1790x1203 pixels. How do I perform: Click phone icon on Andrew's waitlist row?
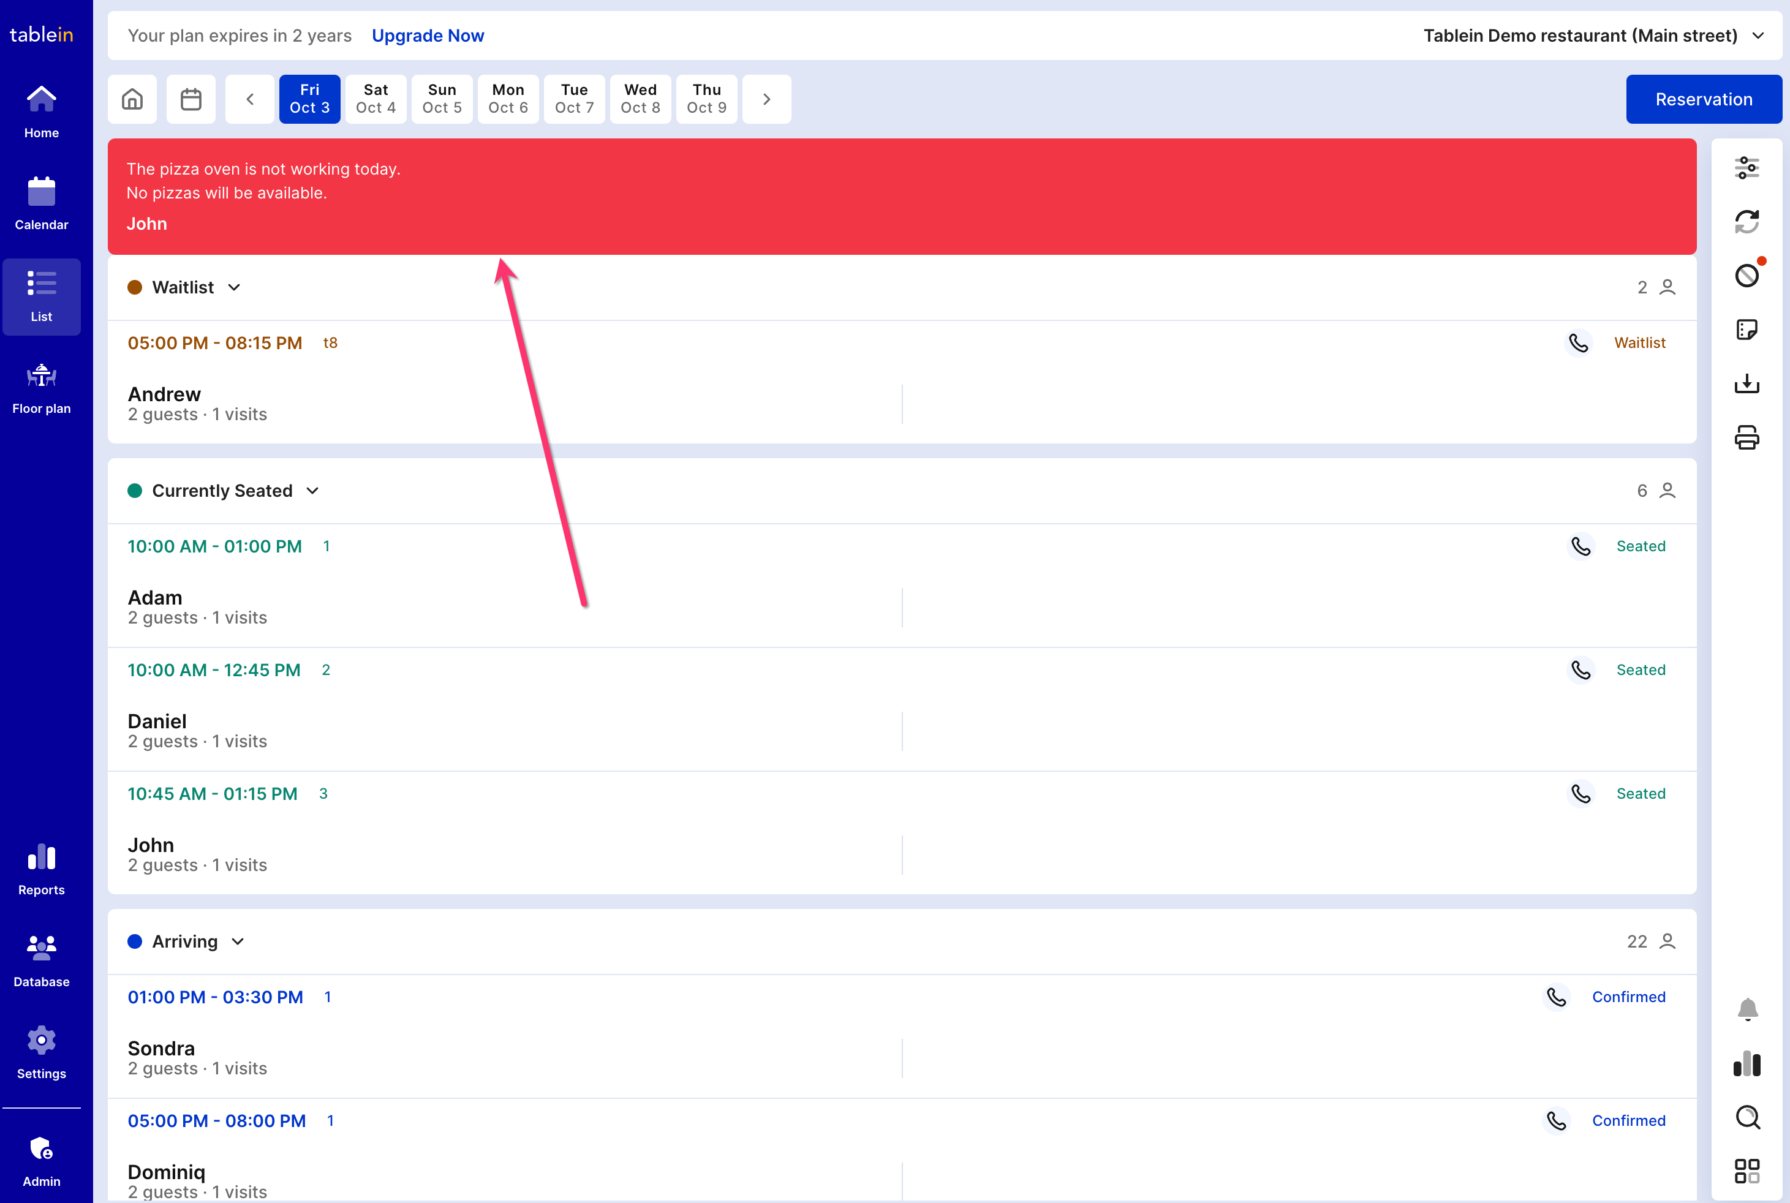click(x=1578, y=343)
